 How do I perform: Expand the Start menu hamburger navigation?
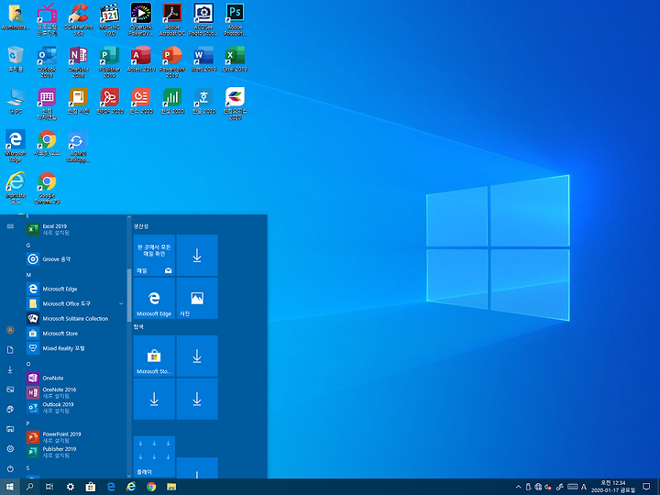[x=10, y=226]
